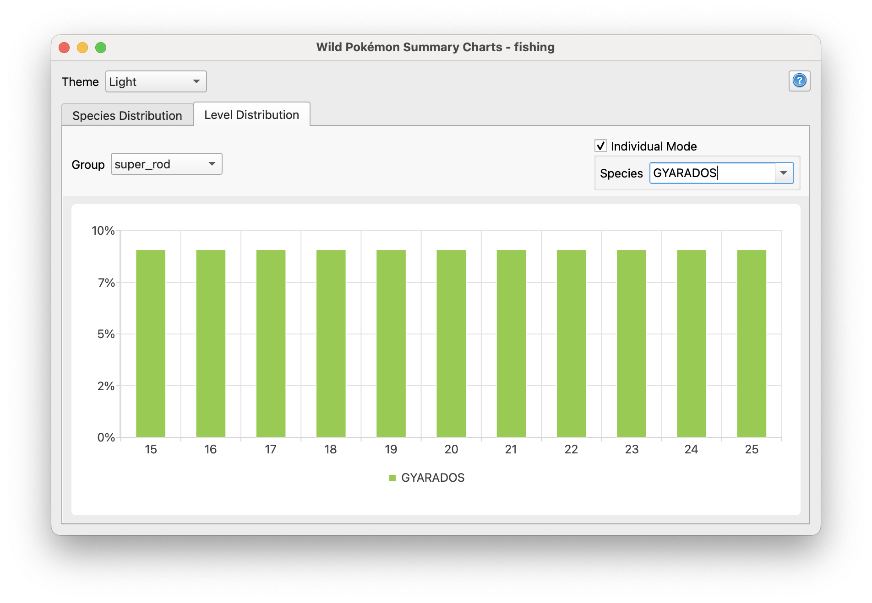872x603 pixels.
Task: Switch to the Species Distribution tab
Action: pyautogui.click(x=127, y=115)
